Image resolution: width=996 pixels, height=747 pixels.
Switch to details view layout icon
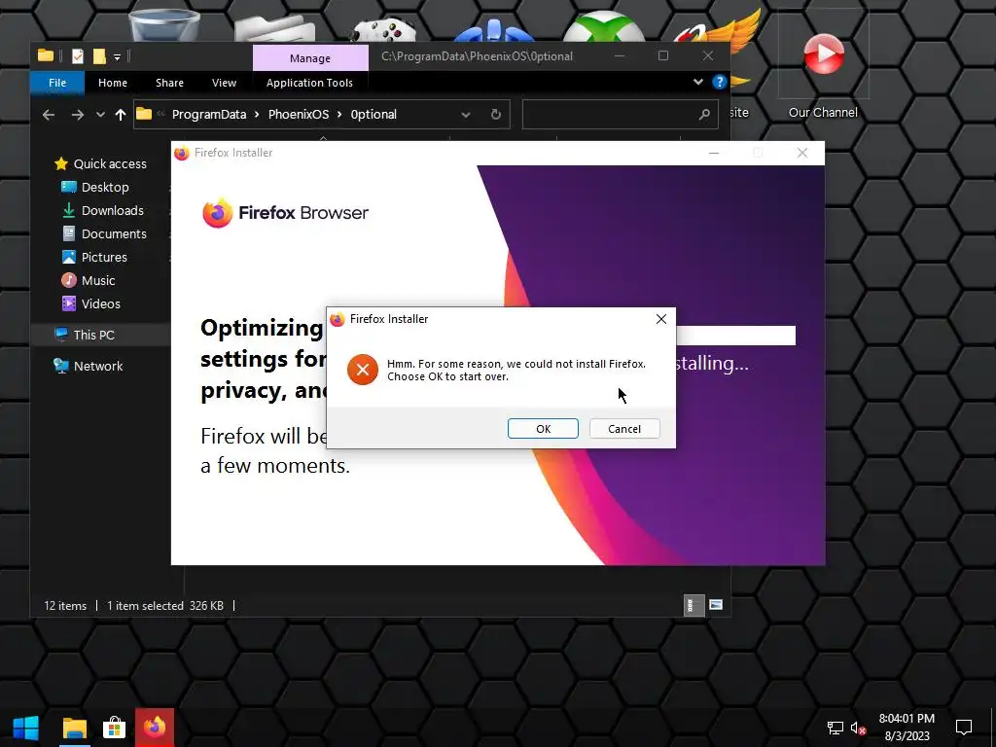[x=694, y=605]
